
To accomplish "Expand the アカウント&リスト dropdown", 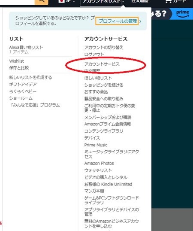I will pos(101,3).
